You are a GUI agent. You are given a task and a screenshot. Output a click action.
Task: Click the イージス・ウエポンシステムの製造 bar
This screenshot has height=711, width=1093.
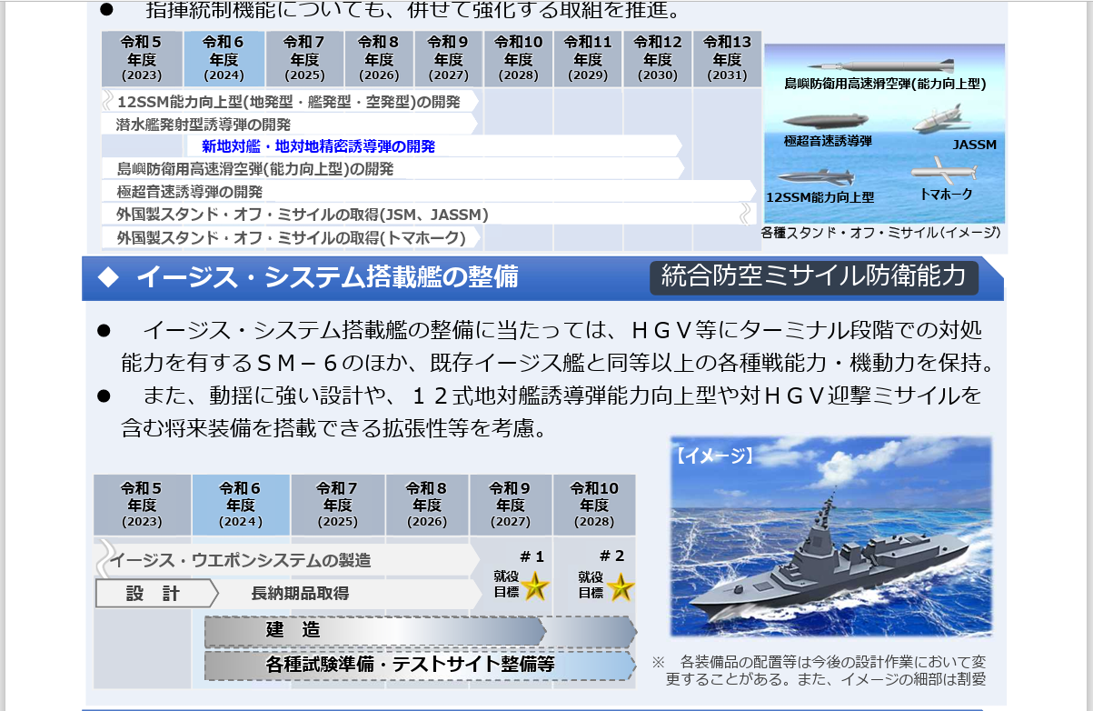(289, 560)
